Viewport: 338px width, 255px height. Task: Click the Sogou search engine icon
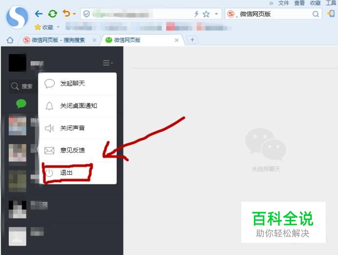tap(231, 14)
